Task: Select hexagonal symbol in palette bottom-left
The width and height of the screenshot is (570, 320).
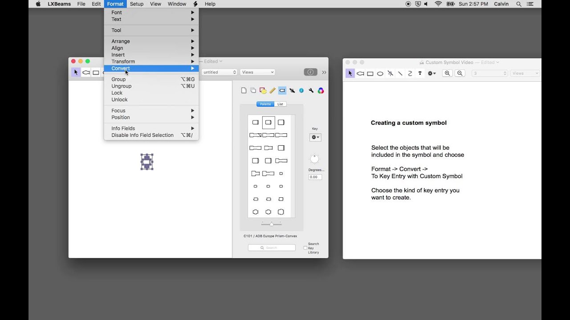Action: point(256,212)
